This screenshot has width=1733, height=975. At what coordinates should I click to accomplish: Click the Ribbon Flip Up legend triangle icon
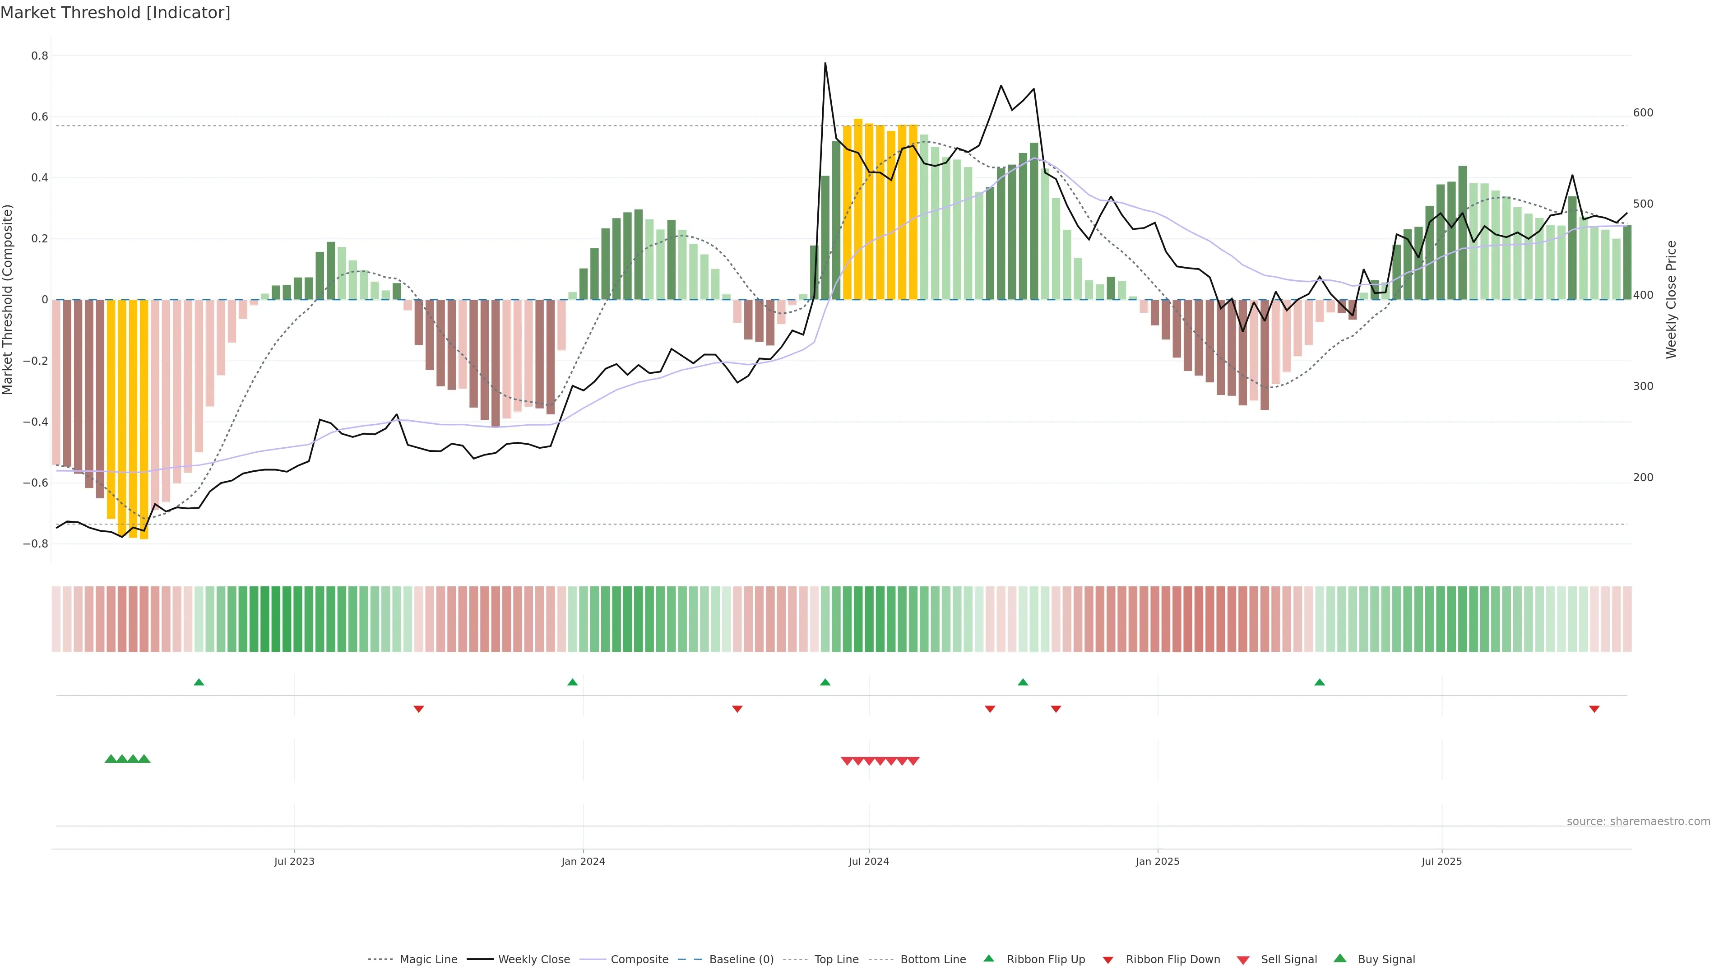[x=988, y=958]
